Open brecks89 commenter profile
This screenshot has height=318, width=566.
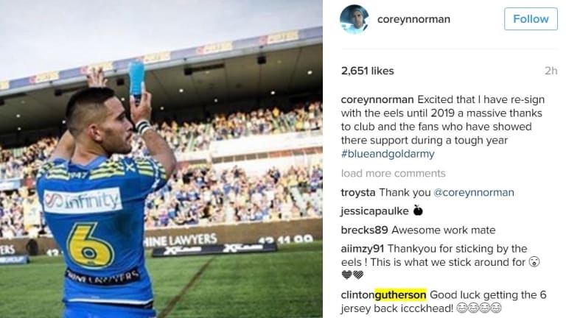click(x=365, y=230)
